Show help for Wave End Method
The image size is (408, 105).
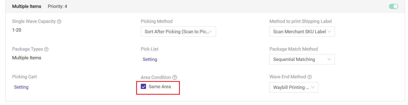(x=309, y=77)
